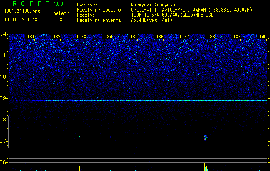Viewport: 270px width, 171px height.
Task: Click the 0.8 kHz axis label
Action: (x=3, y=120)
